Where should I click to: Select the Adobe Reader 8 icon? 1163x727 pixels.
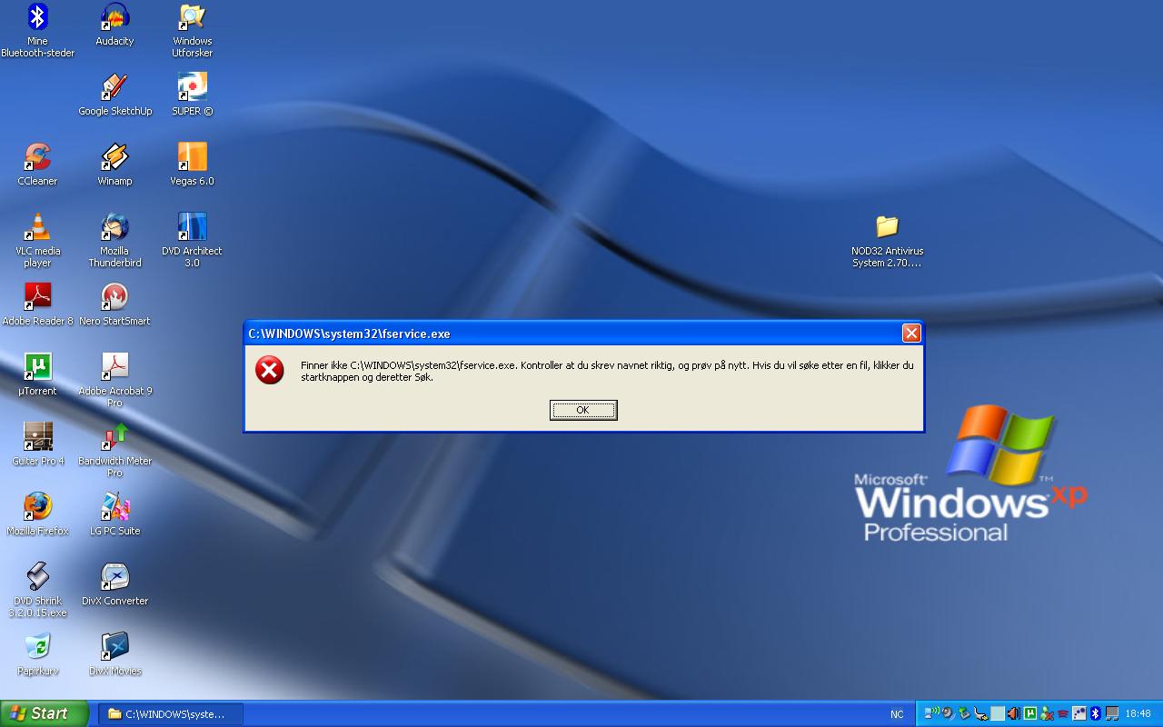[x=37, y=304]
